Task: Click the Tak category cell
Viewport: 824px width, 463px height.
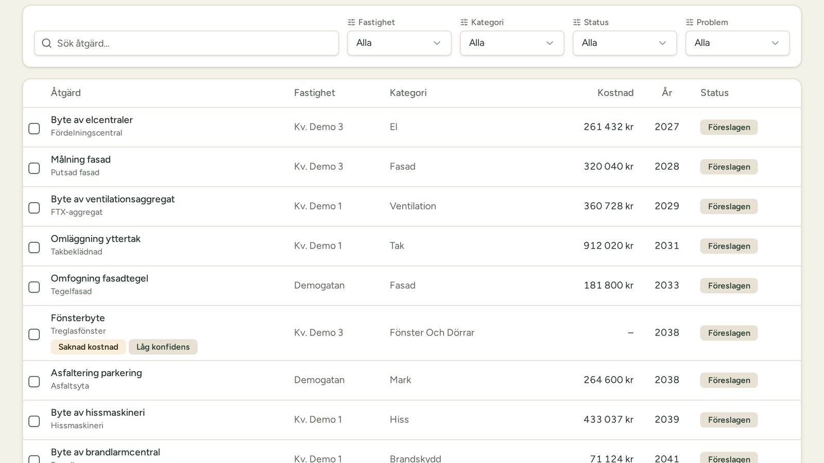Action: pyautogui.click(x=397, y=245)
